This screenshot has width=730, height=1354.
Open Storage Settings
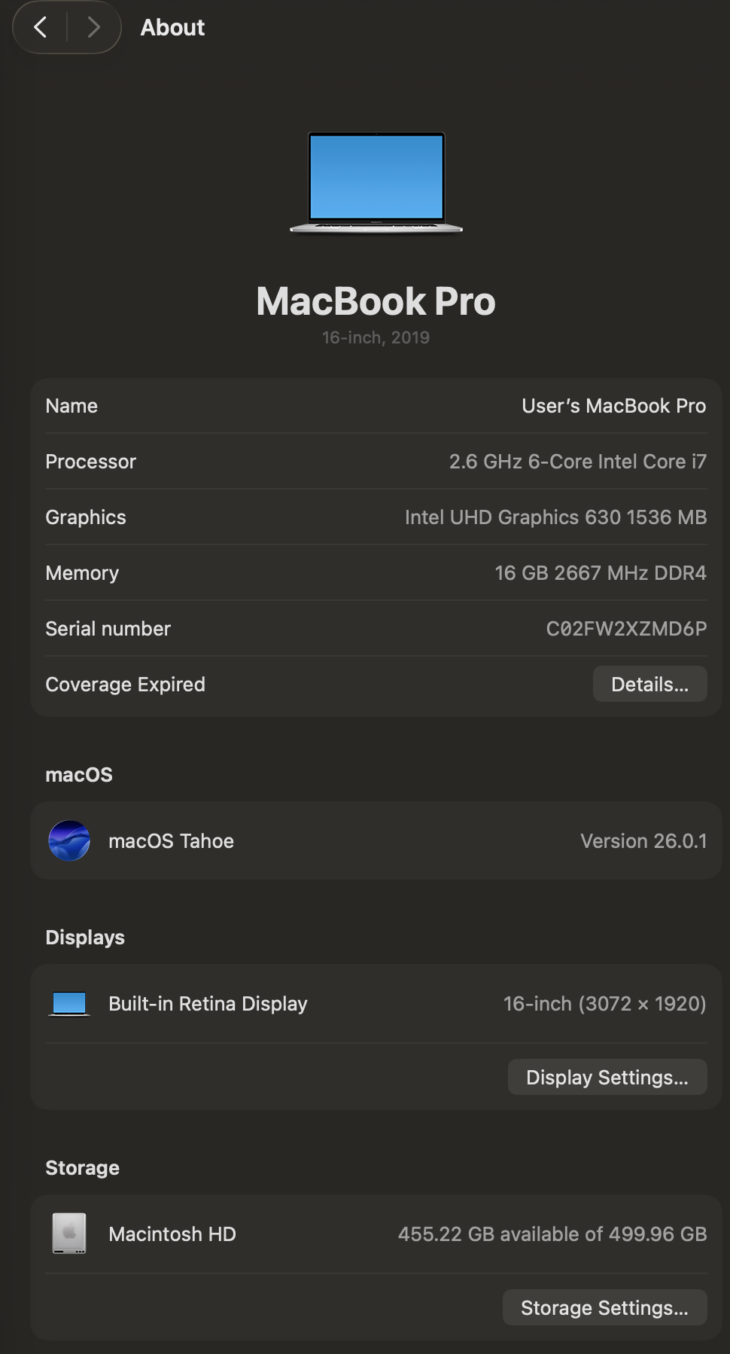[x=604, y=1307]
